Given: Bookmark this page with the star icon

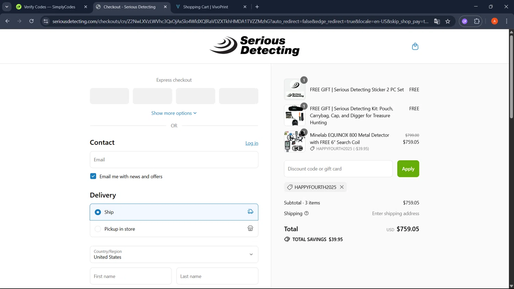Looking at the screenshot, I should (448, 21).
